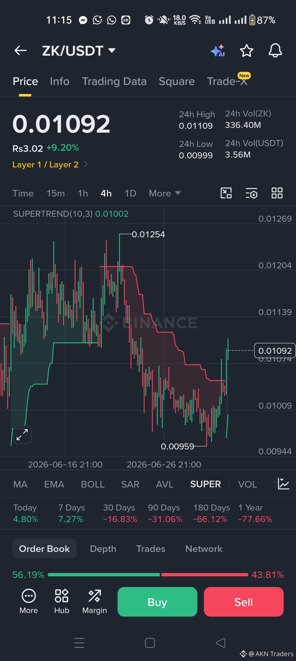Tap the large 0.01092 price
Screen dimensions: 296x661
pos(61,124)
